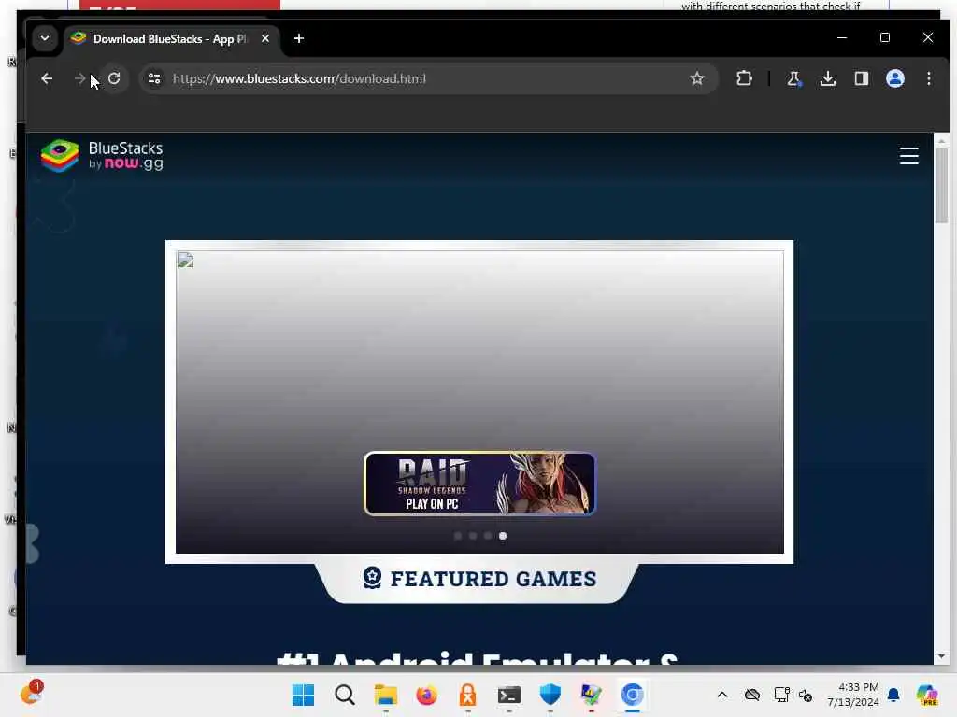Select the third carousel dot
The width and height of the screenshot is (957, 717).
[x=488, y=536]
